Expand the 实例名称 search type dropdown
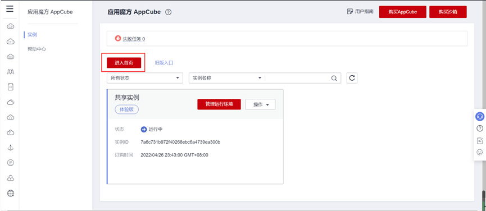Image resolution: width=486 pixels, height=211 pixels. point(227,78)
